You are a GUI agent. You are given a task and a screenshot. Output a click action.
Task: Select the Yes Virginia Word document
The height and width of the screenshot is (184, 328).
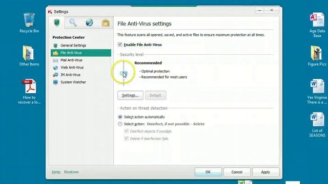tap(317, 91)
